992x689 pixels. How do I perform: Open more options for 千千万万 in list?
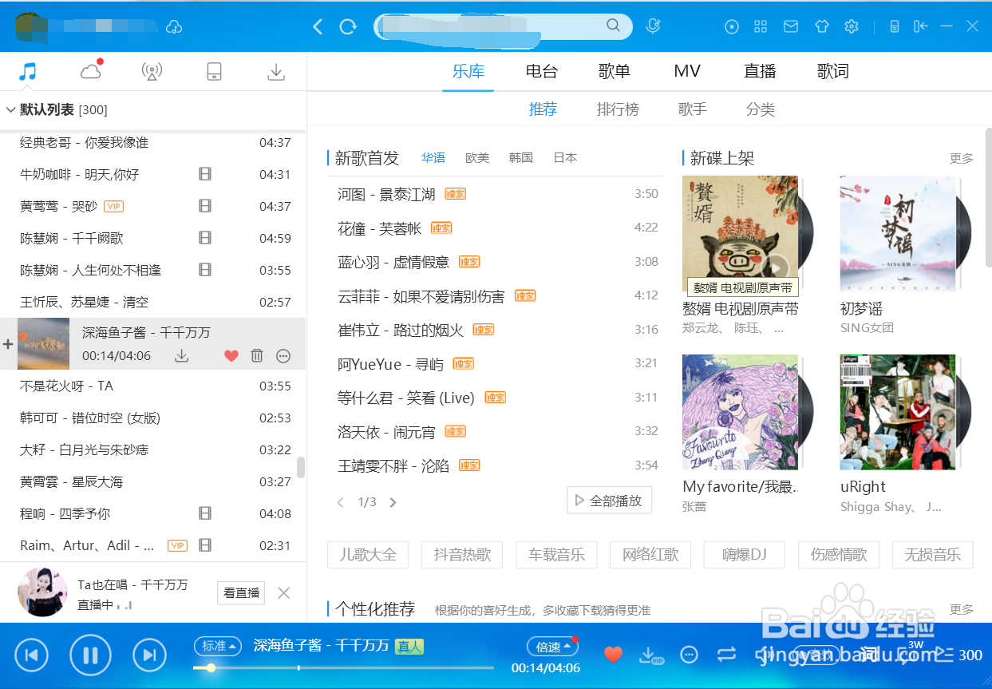pos(283,356)
